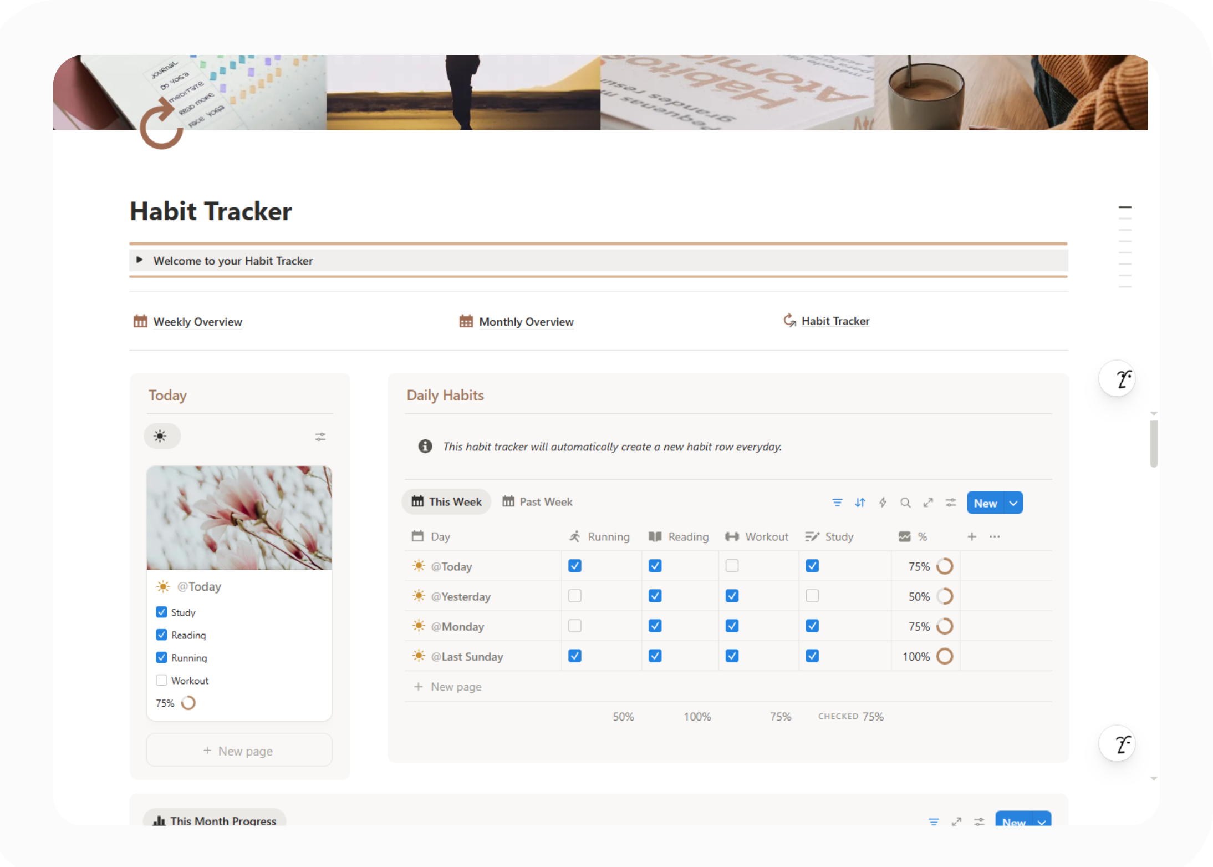Open dropdown arrow beside This Month Progress New

1042,822
